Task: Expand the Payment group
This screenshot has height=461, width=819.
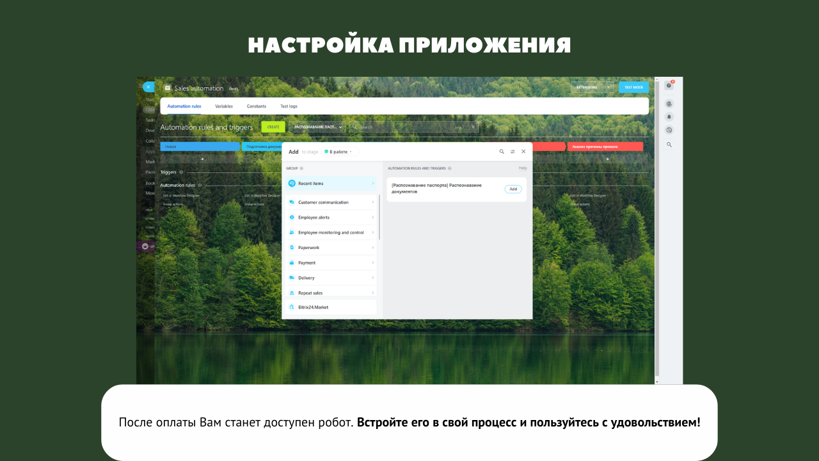Action: coord(373,263)
